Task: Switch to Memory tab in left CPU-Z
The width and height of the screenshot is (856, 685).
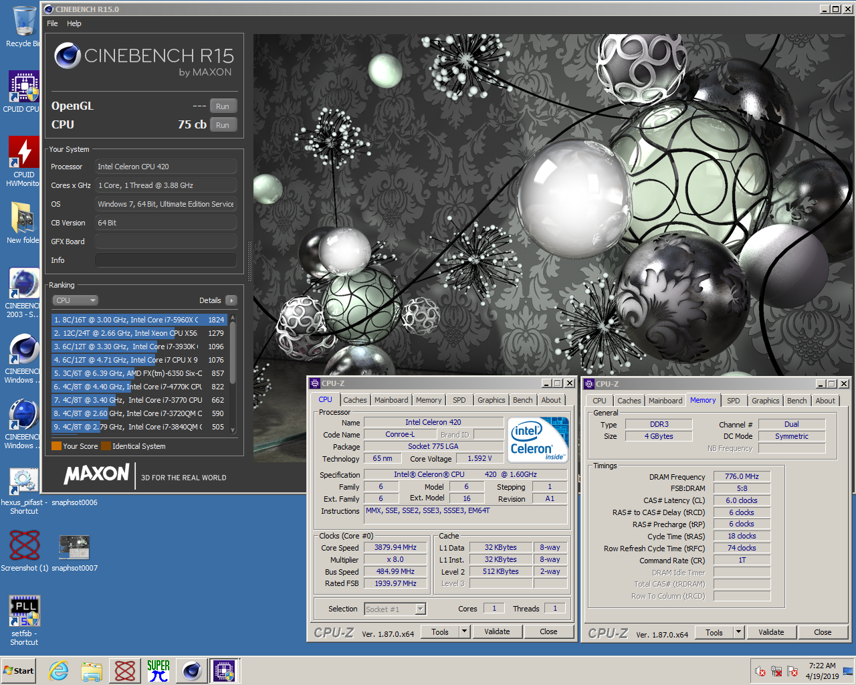Action: click(x=429, y=400)
